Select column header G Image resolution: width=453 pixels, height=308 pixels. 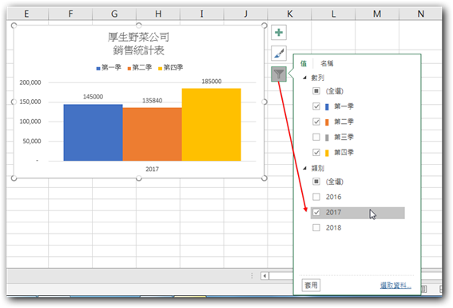click(114, 14)
